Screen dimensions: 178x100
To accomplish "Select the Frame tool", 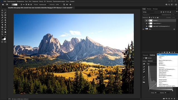I will tap(5, 15).
